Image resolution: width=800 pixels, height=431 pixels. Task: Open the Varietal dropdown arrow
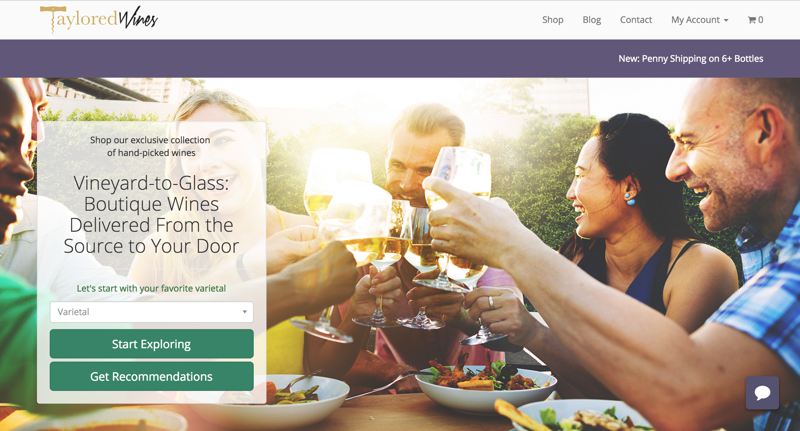pos(244,312)
